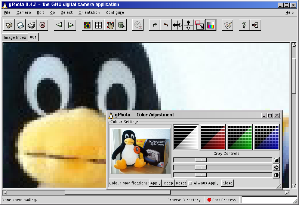The height and width of the screenshot is (205, 299).
Task: Click the empty grid index icon
Action: (99, 25)
